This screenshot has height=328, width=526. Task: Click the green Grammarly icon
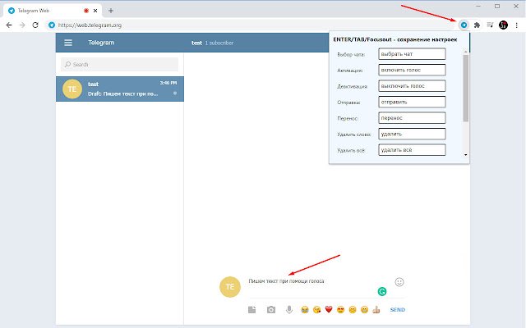(382, 292)
